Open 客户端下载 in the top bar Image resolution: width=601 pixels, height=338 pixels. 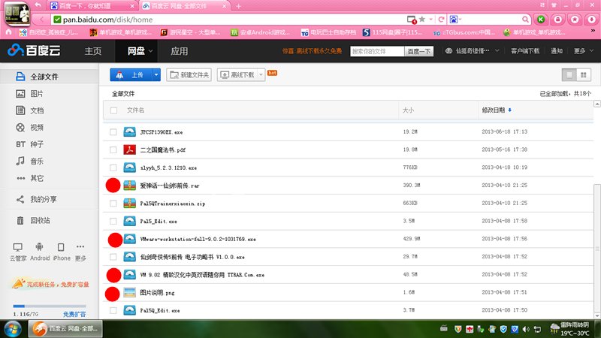tap(524, 50)
